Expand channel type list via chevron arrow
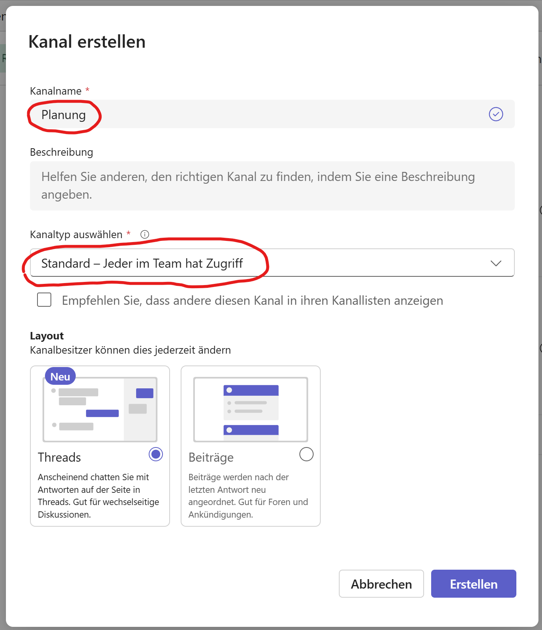Screen dimensions: 542x630 click(x=496, y=263)
